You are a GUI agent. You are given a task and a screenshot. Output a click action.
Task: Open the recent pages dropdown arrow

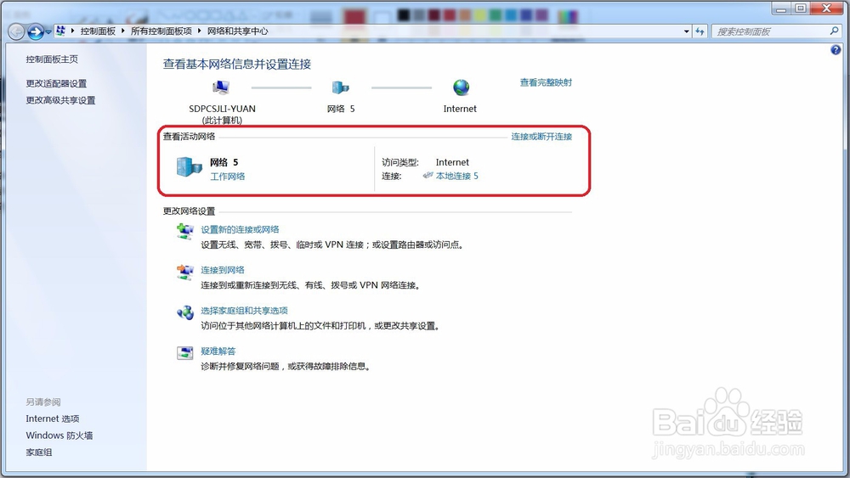tap(48, 32)
